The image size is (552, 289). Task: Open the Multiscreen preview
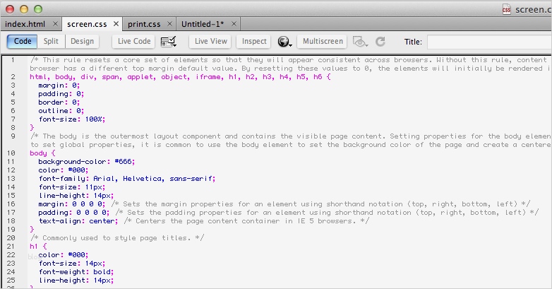click(x=323, y=41)
